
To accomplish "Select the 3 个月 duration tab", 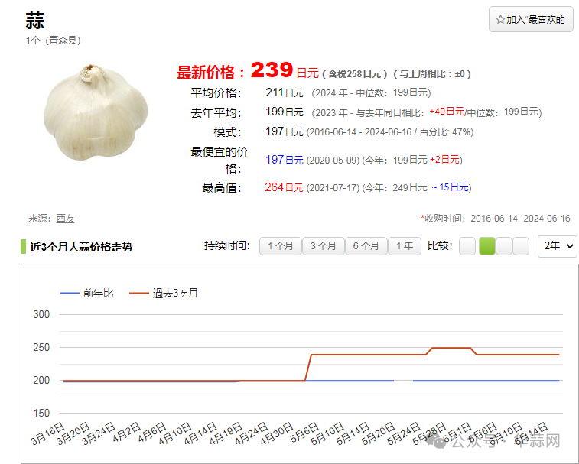I will [323, 246].
